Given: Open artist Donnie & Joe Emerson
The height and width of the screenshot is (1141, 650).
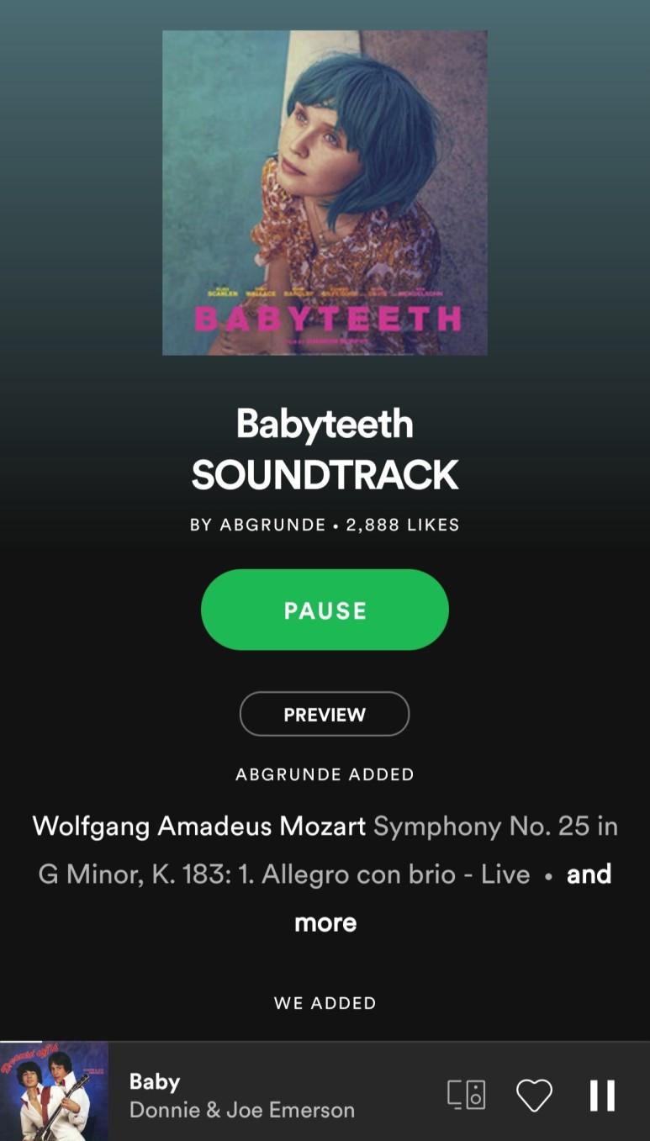Looking at the screenshot, I should pyautogui.click(x=242, y=1110).
